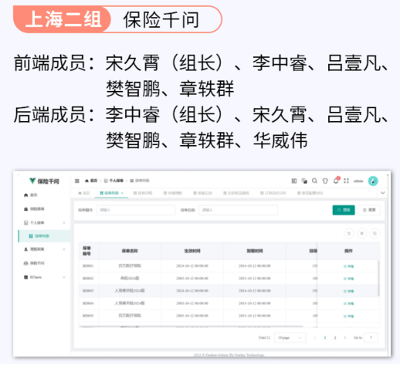Select page 2 in pagination
This screenshot has width=400, height=365.
[x=335, y=337]
